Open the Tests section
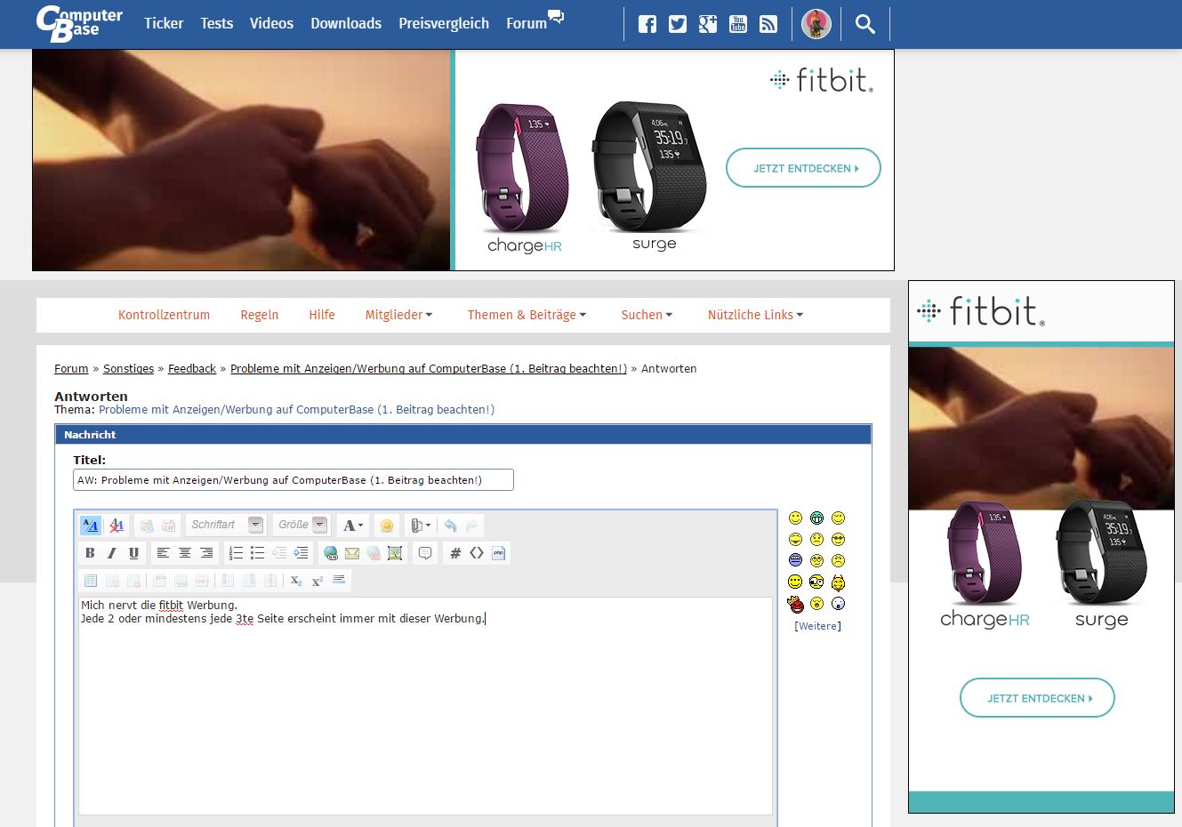 [216, 23]
